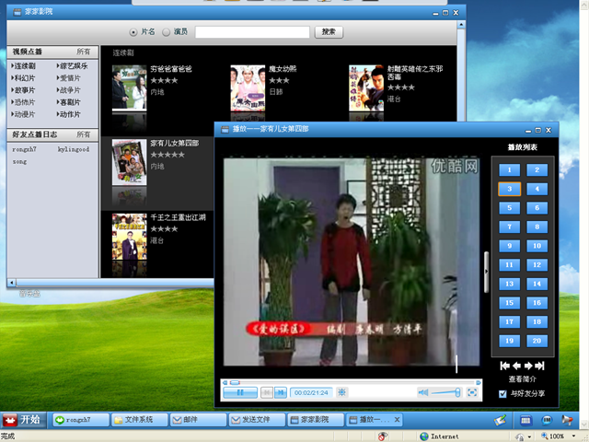
Task: Expand the 战争片 category
Action: [69, 90]
